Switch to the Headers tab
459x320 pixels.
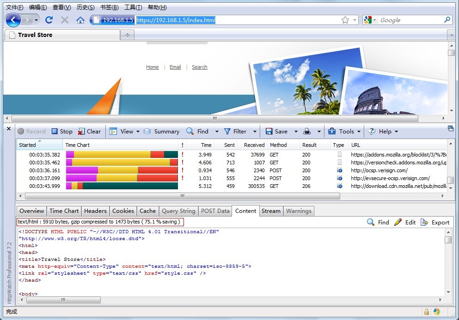[95, 211]
